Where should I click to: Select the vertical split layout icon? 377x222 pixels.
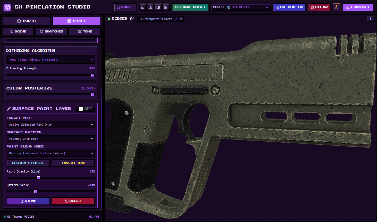(x=150, y=7)
